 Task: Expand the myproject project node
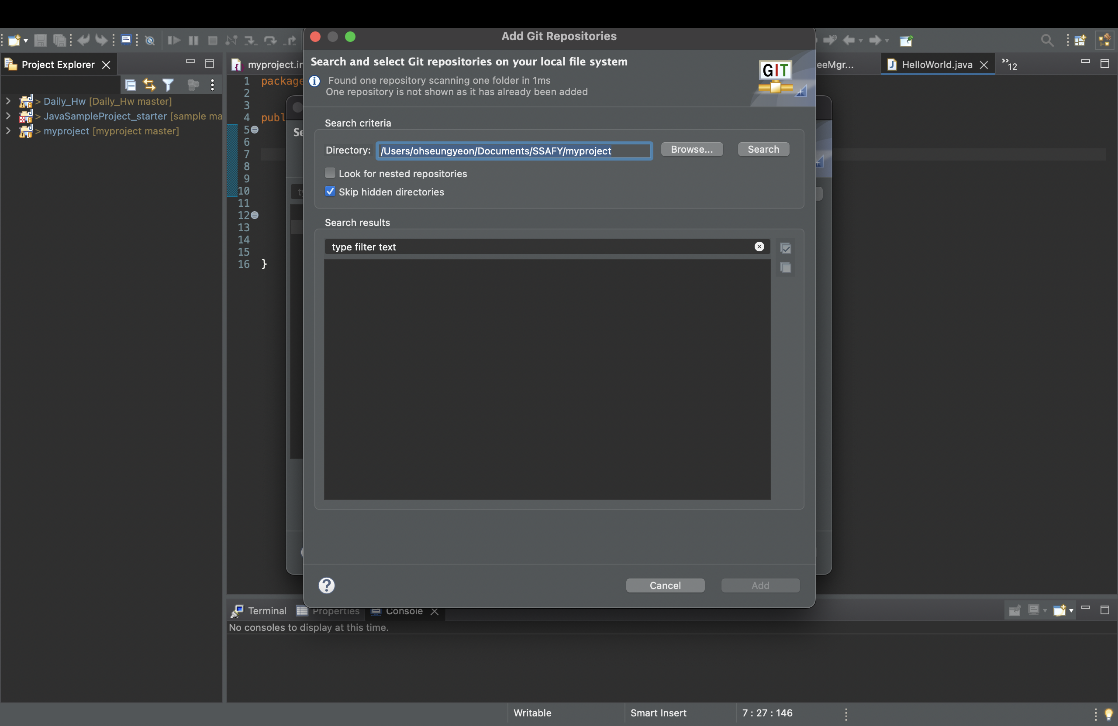[8, 130]
